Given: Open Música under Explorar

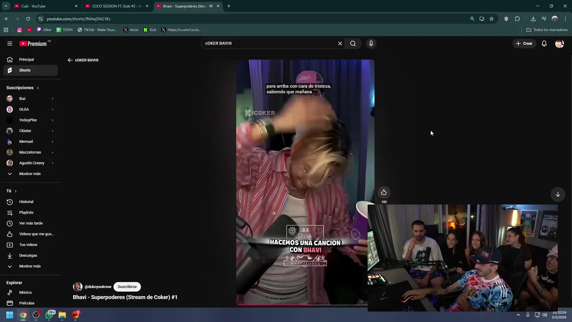Looking at the screenshot, I should click(x=30, y=292).
